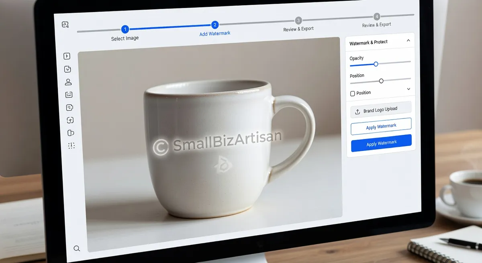Go to step 1 Select Image
The height and width of the screenshot is (263, 482).
125,29
